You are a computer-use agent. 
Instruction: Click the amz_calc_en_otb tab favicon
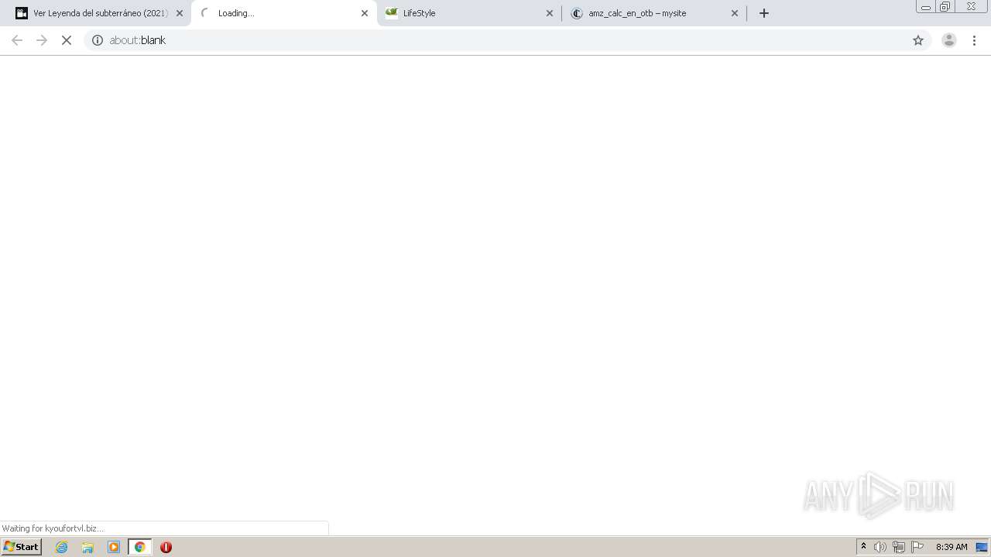[577, 13]
